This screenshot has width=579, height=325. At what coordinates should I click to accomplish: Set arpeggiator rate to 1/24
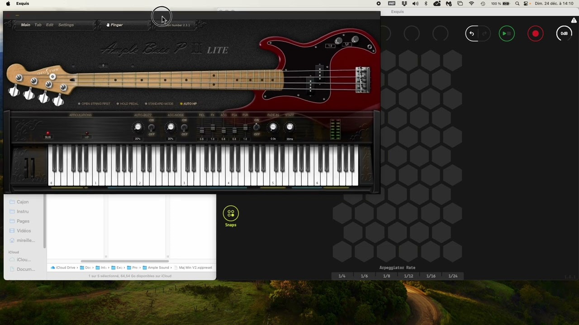(453, 276)
